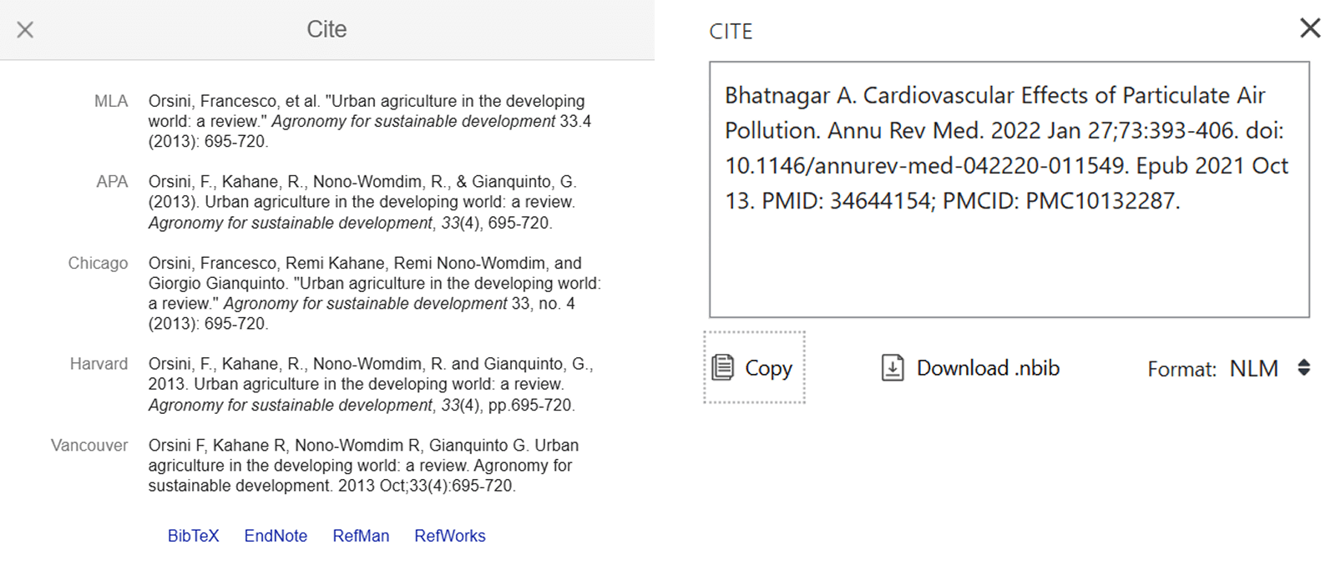
Task: Click the Download .nbib file icon
Action: [x=893, y=368]
